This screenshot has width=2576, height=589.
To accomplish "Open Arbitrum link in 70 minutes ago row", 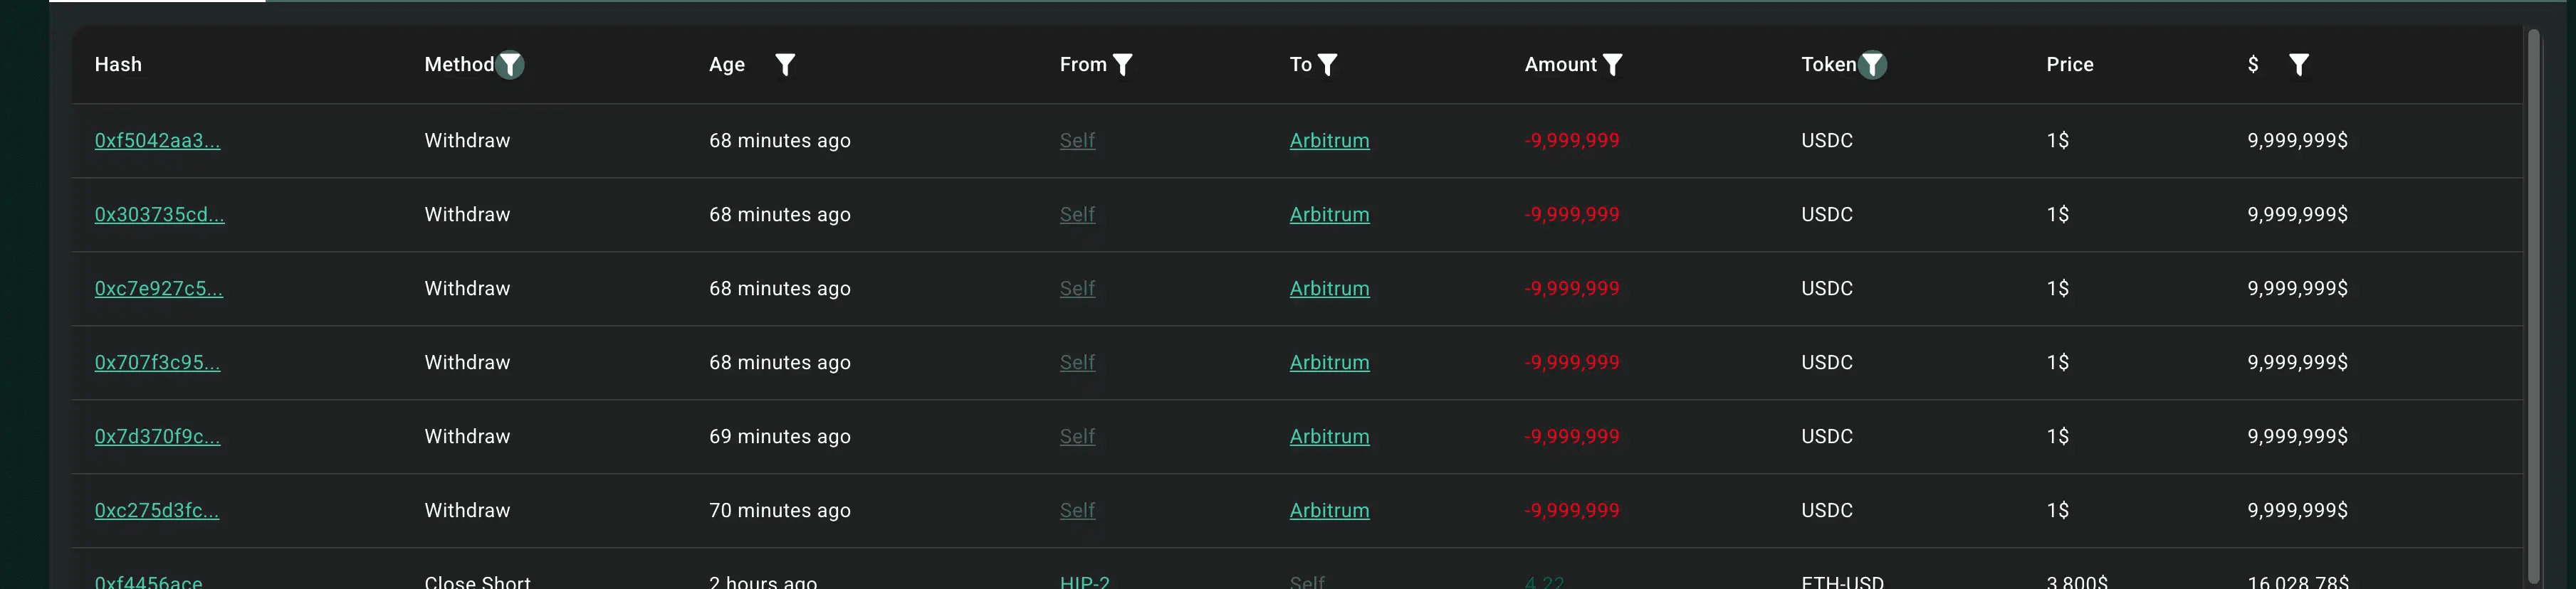I will pos(1329,510).
